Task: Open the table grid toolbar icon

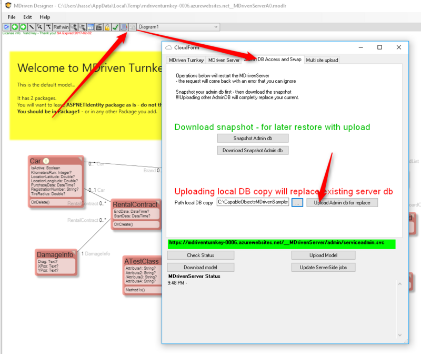Action: click(x=91, y=27)
